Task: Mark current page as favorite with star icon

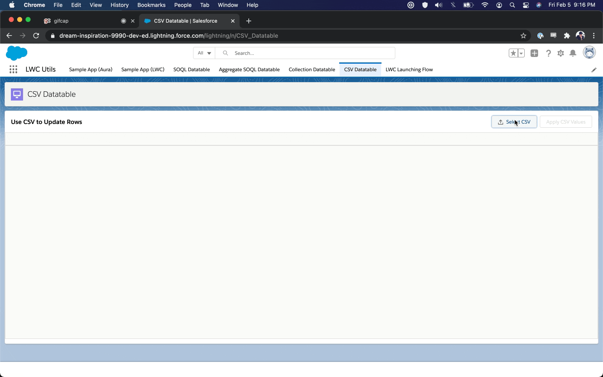Action: (x=514, y=53)
